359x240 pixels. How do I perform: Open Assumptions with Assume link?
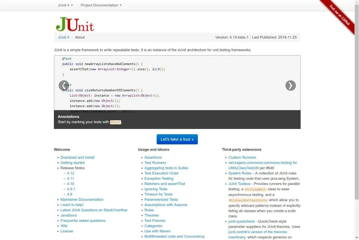[x=166, y=205]
